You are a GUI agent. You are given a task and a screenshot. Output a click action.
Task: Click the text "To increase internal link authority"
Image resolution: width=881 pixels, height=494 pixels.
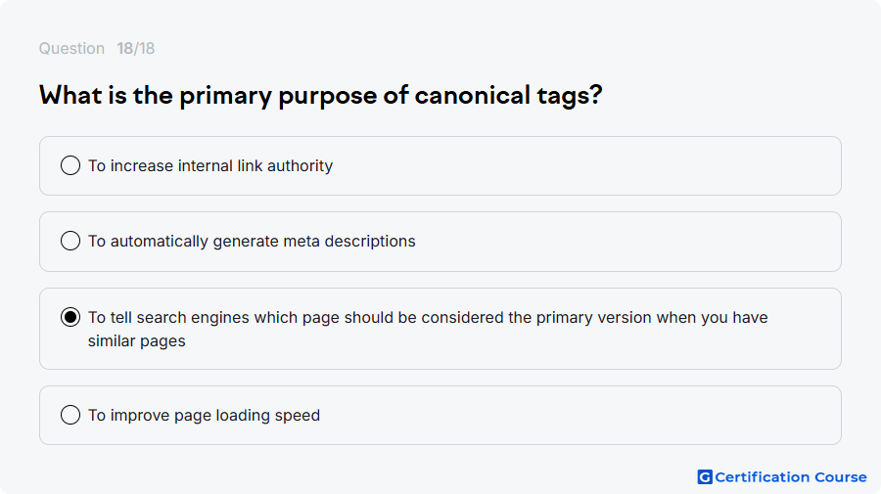pos(210,166)
